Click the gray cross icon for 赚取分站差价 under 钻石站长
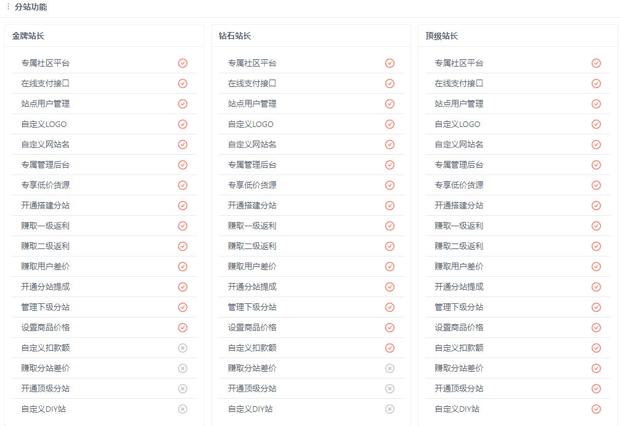The width and height of the screenshot is (620, 426). point(390,368)
